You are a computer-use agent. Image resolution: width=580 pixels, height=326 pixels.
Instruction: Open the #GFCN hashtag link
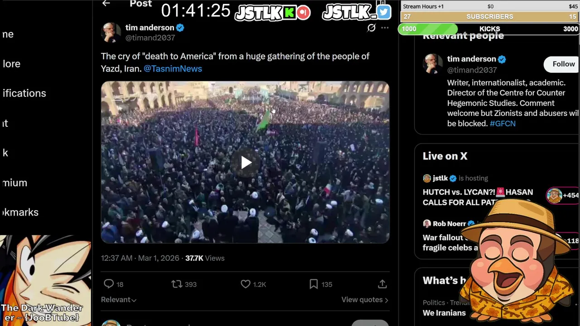pos(503,123)
